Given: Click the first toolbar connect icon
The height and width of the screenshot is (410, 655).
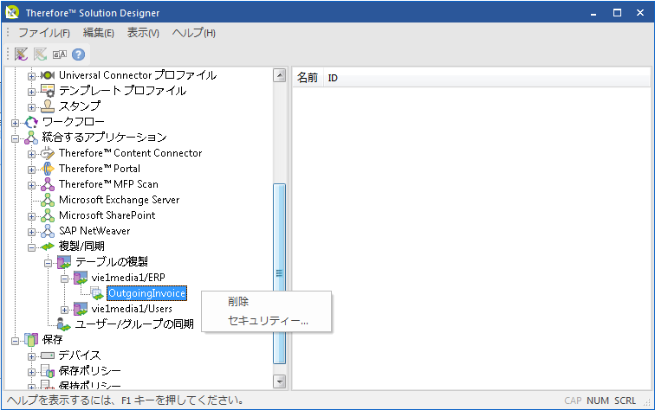Looking at the screenshot, I should 21,54.
